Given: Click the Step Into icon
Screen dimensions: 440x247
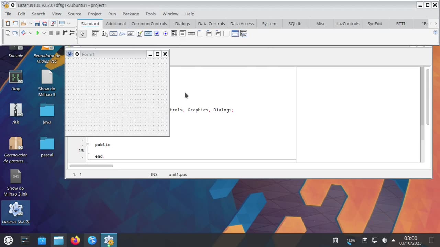Looking at the screenshot, I should (x=65, y=33).
